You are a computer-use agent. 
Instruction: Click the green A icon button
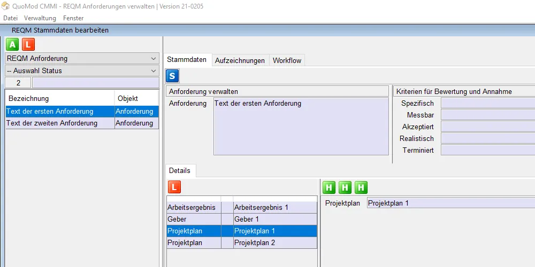click(12, 44)
